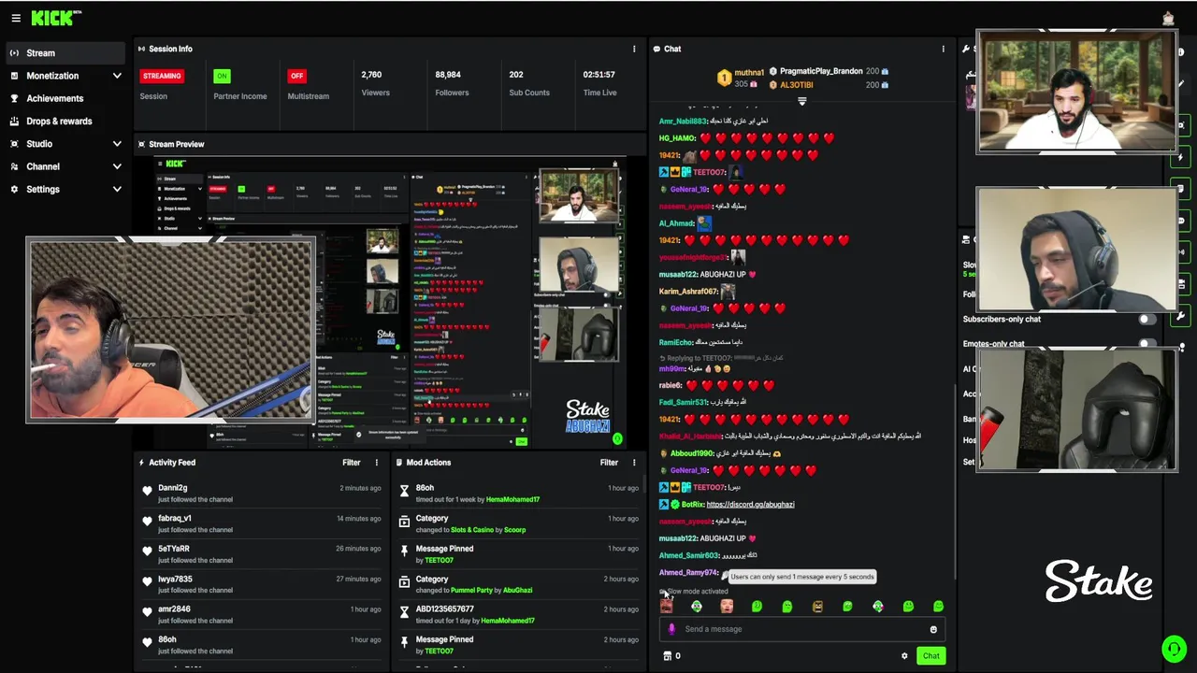Viewport: 1197px width, 673px height.
Task: Open Mod Actions Filter dropdown
Action: [609, 462]
